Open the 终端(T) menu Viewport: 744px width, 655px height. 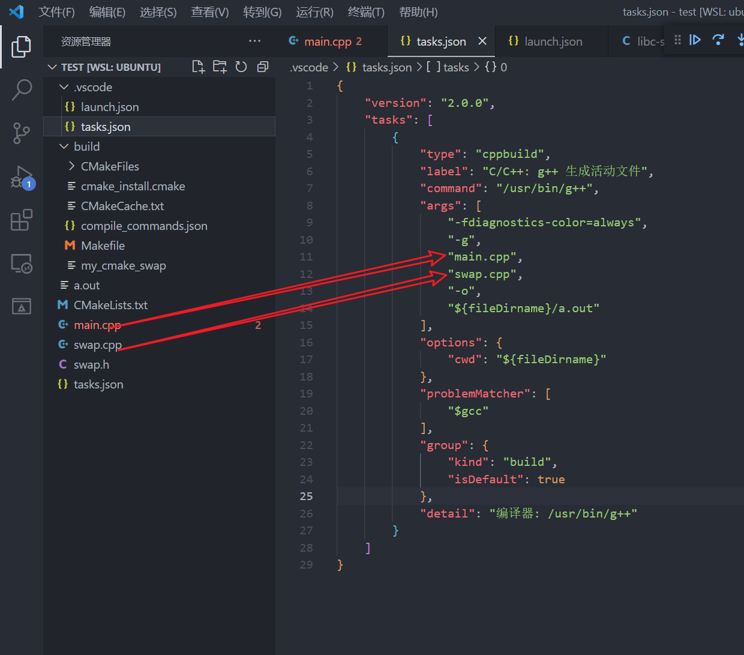pos(366,12)
